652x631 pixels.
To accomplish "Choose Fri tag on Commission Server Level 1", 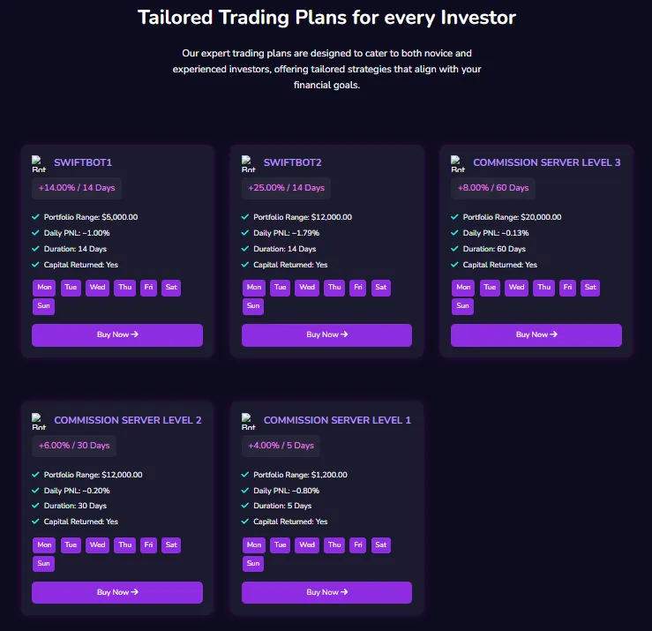I will (358, 545).
